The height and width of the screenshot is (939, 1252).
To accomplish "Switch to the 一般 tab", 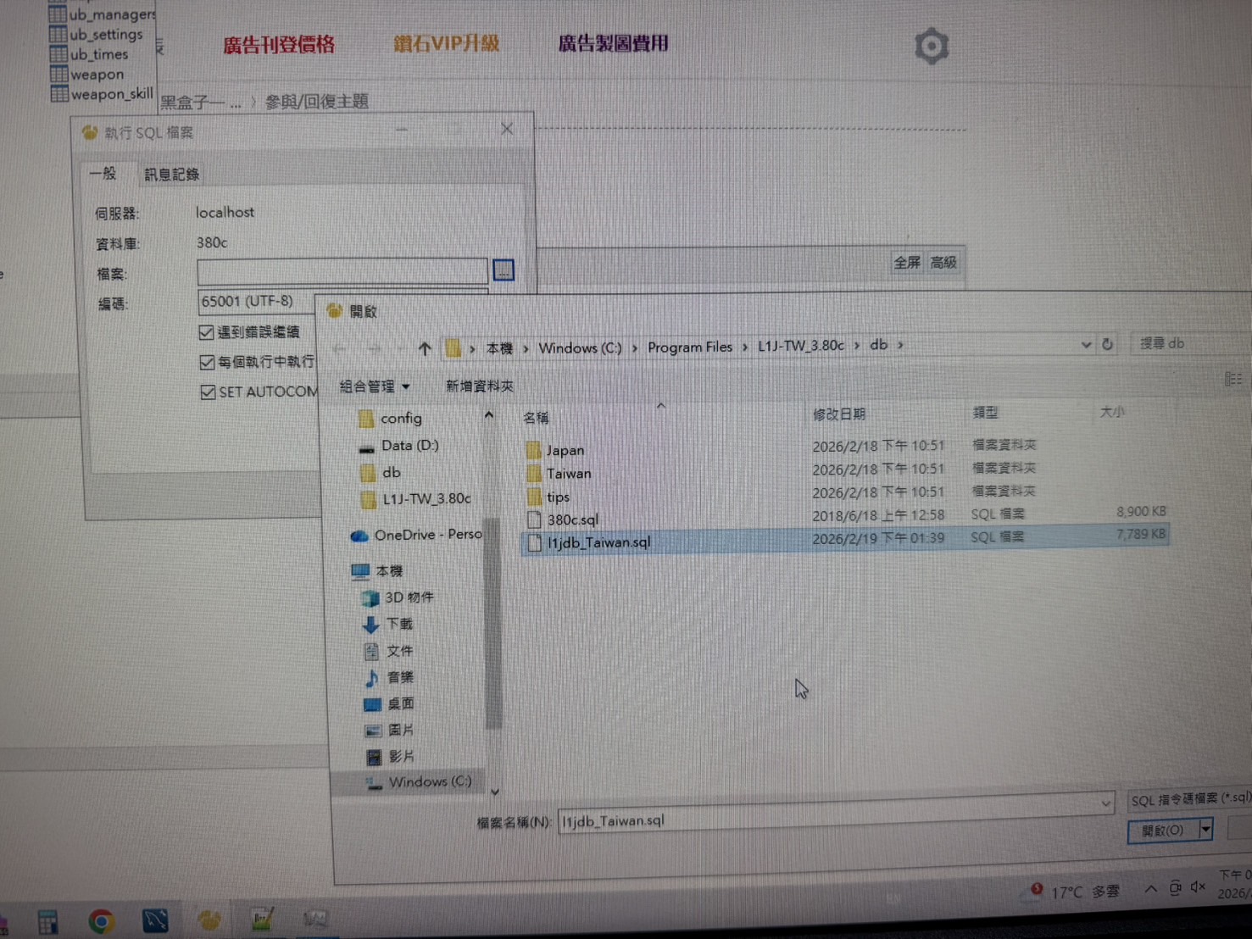I will 103,173.
